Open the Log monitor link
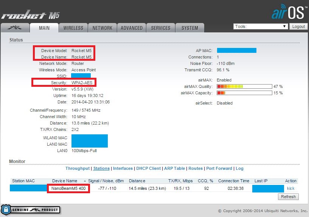This screenshot has width=309, height=217. click(239, 168)
